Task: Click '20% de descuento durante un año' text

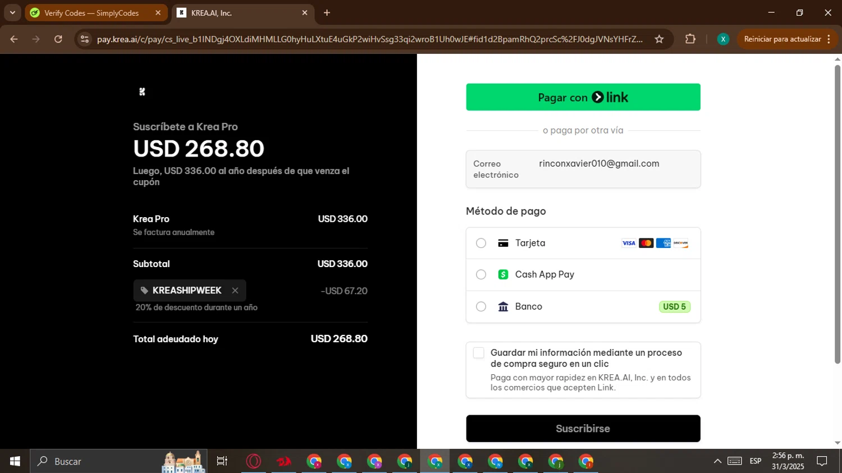Action: coord(196,307)
